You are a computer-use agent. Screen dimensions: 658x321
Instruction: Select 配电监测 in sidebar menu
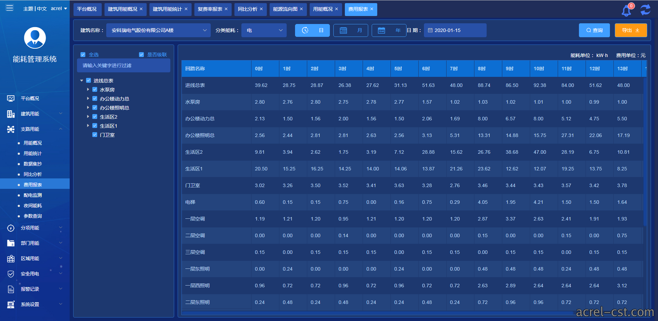point(33,195)
